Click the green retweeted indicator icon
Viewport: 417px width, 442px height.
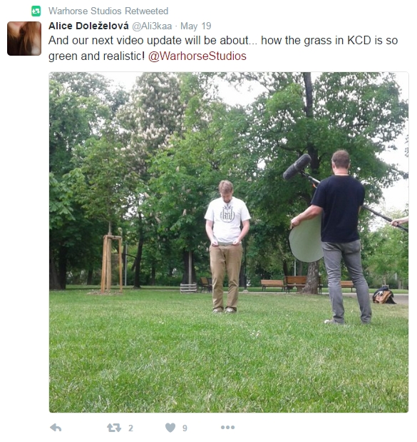click(x=36, y=11)
